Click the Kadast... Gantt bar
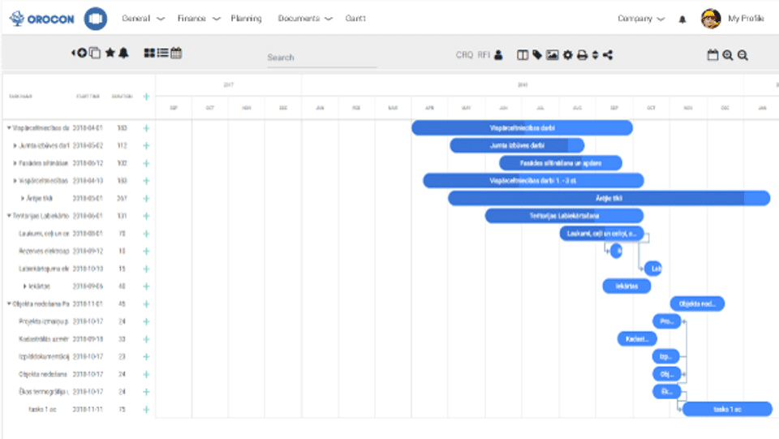Image resolution: width=779 pixels, height=439 pixels. [x=637, y=339]
